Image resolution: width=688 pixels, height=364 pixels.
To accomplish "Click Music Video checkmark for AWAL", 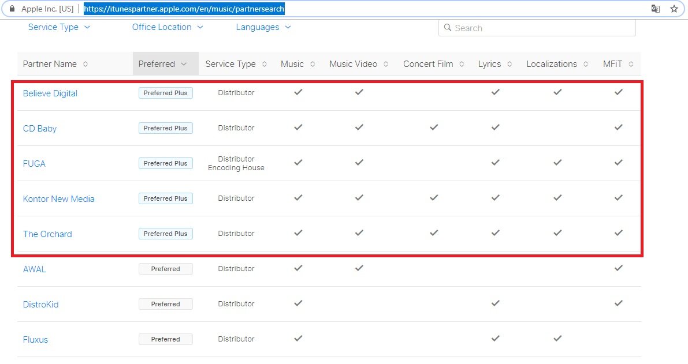I will (x=359, y=268).
